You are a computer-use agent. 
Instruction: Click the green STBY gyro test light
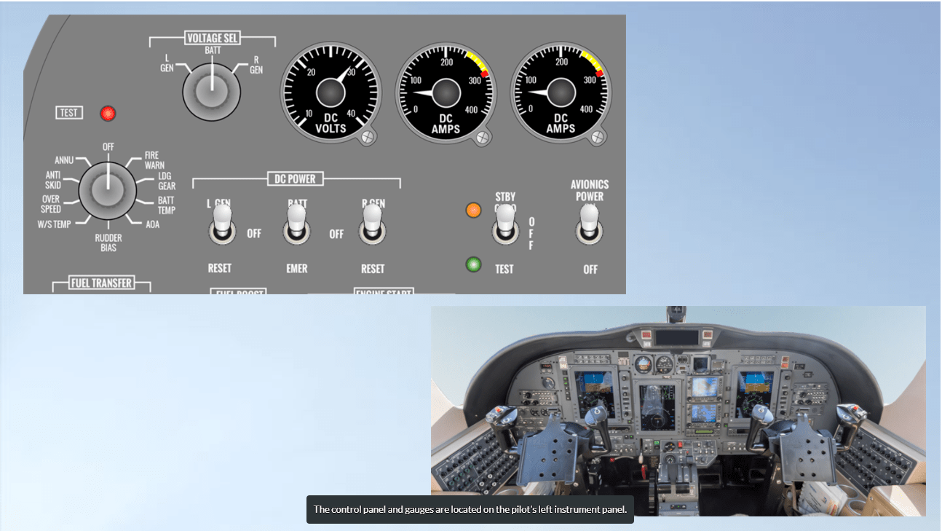pos(474,264)
